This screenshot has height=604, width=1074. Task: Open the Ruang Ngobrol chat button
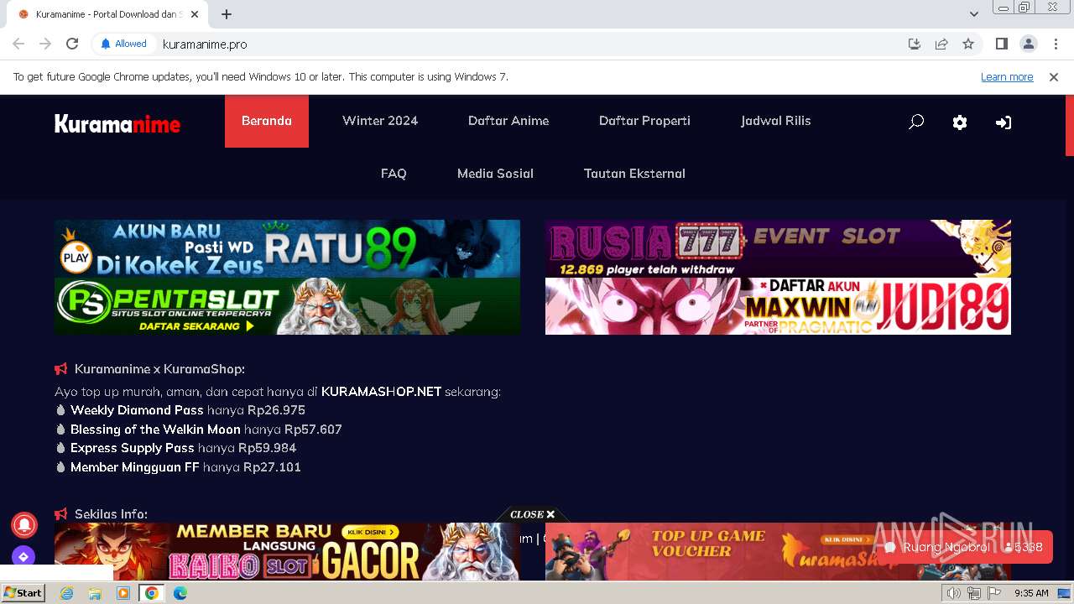coord(964,547)
